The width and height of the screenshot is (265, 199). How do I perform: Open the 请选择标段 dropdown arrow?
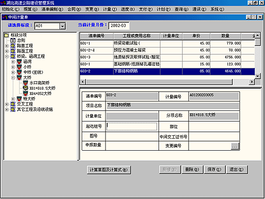63,26
